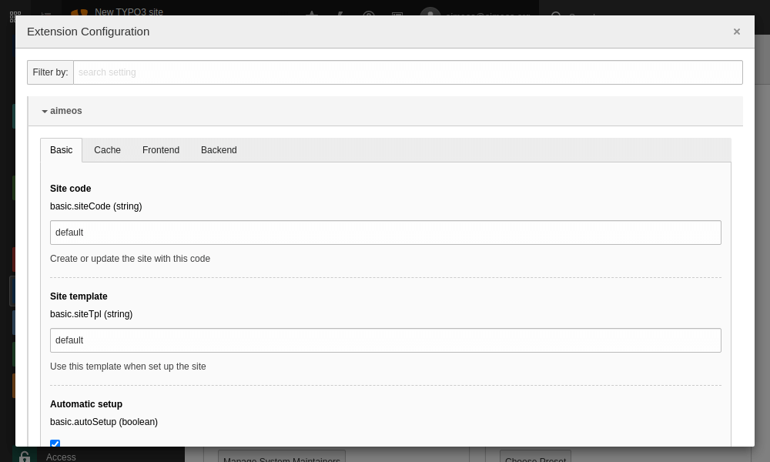770x462 pixels.
Task: Click the 'Automatic setup' heading
Action: click(x=86, y=404)
